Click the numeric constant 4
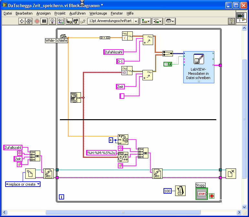 111,140
